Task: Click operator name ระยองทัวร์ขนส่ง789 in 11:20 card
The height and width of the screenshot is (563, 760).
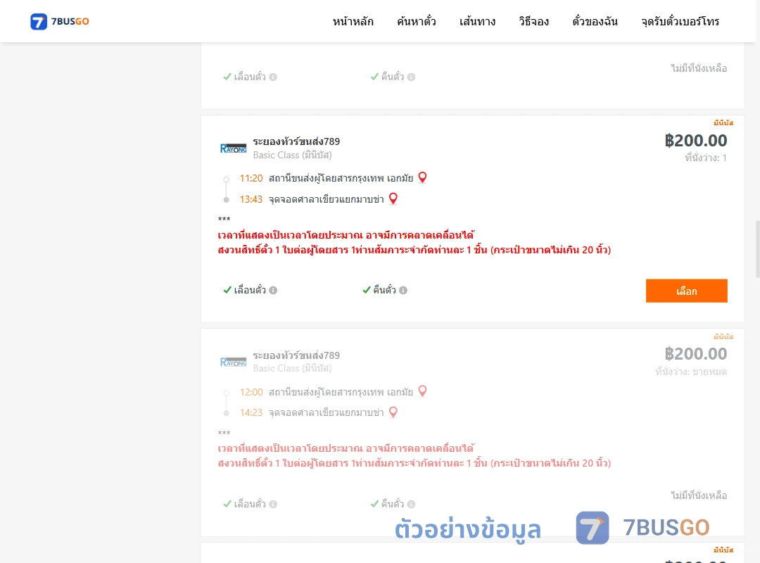Action: (x=296, y=141)
